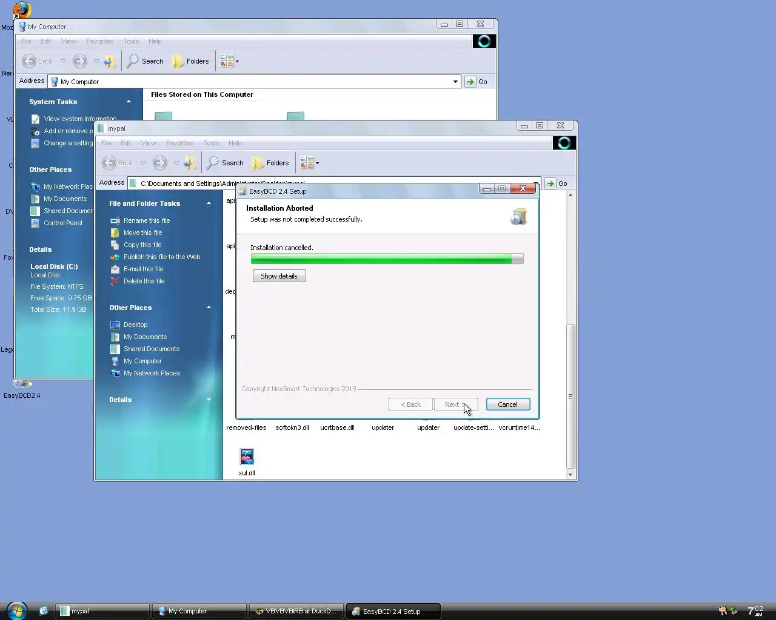The height and width of the screenshot is (620, 776).
Task: Click the EasyBCD2.4 desktop icon label
Action: pyautogui.click(x=22, y=395)
